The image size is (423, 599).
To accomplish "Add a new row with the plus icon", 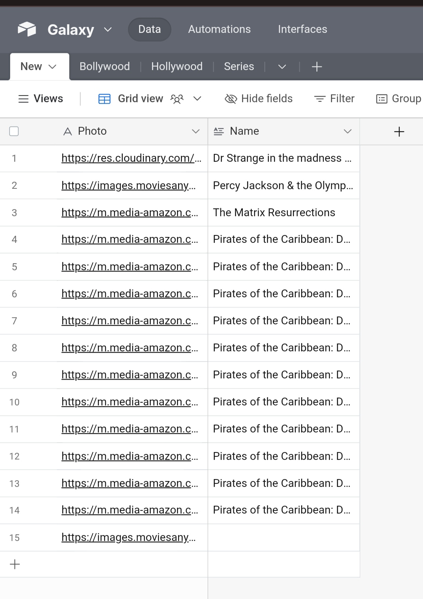I will pyautogui.click(x=14, y=564).
